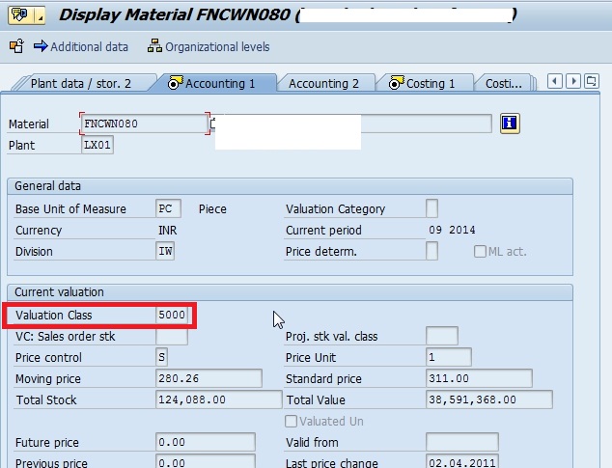
Task: Click the Organizational levels text button
Action: click(217, 47)
